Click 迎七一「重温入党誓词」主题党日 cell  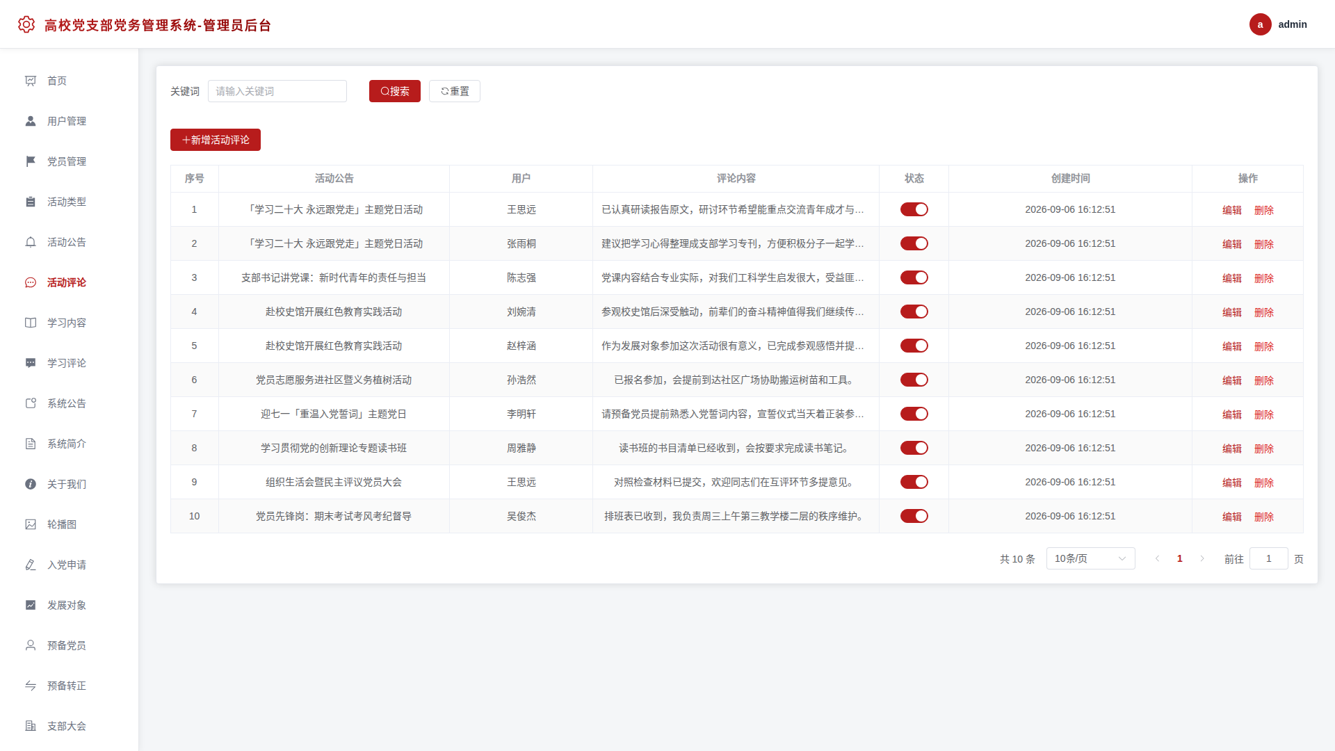(334, 414)
